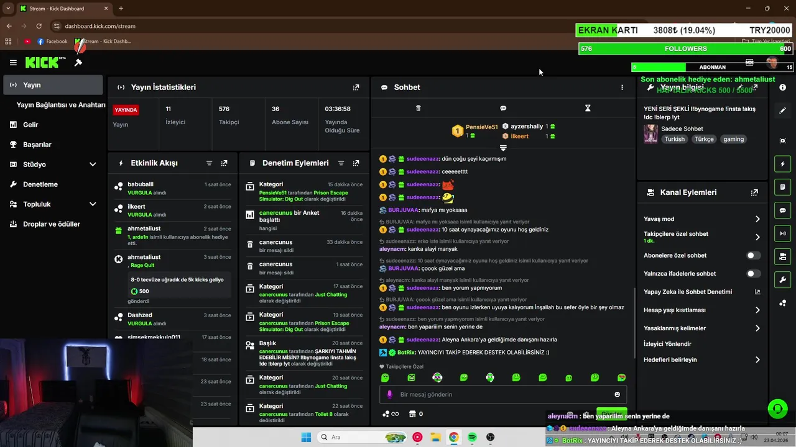The image size is (796, 447).
Task: Click the info icon in the right rail
Action: pyautogui.click(x=783, y=88)
